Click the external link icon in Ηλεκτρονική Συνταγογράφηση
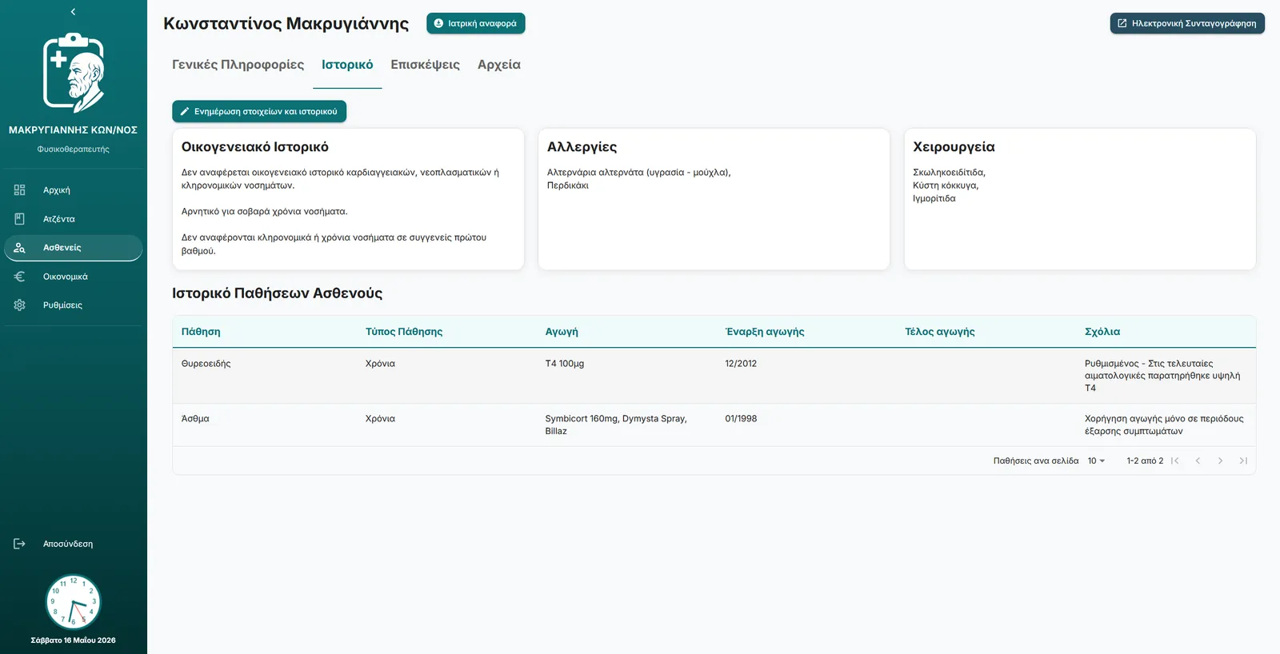Viewport: 1280px width, 654px height. coord(1122,24)
